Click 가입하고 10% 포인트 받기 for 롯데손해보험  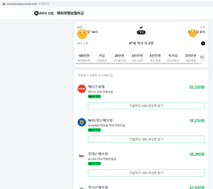[146, 173]
